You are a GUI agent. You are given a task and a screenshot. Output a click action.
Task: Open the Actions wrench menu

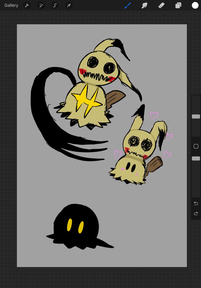[27, 5]
